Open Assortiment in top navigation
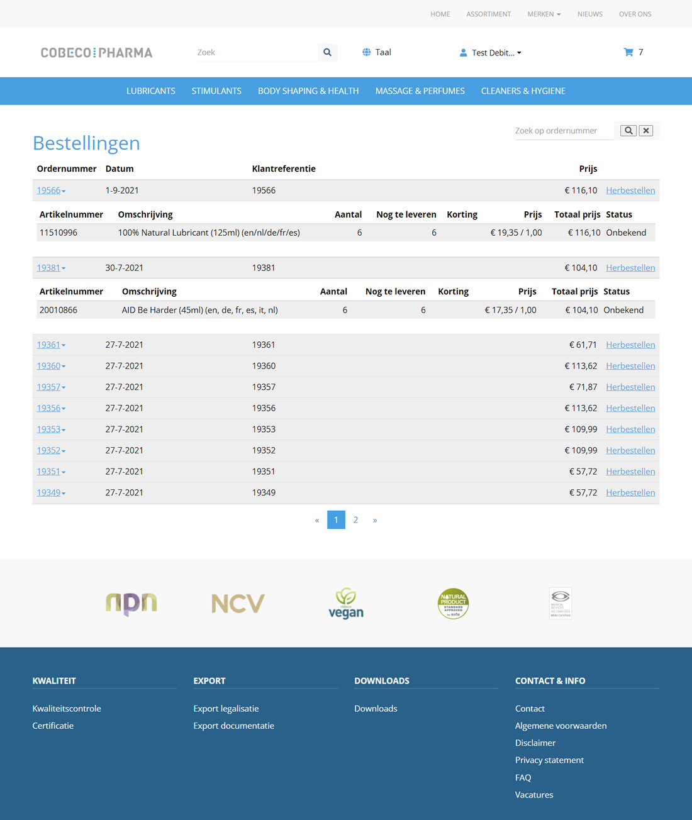Image resolution: width=692 pixels, height=820 pixels. click(489, 14)
